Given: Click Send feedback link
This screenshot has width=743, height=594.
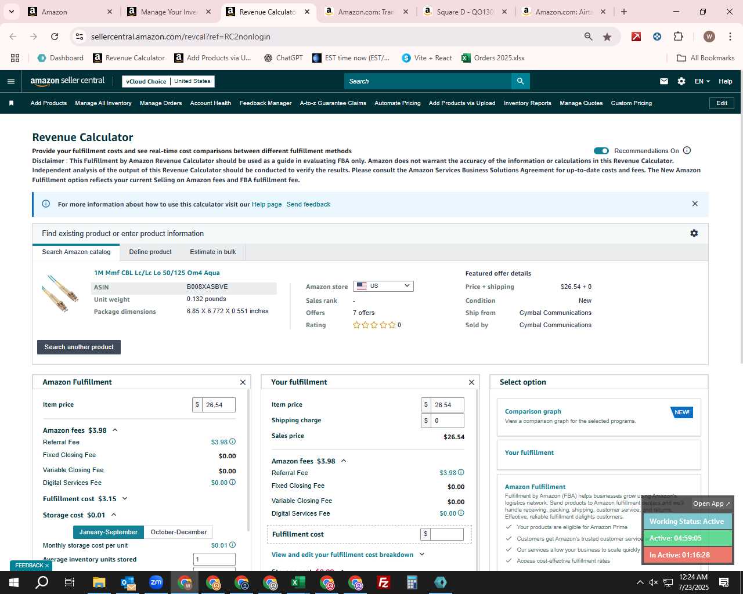Looking at the screenshot, I should tap(308, 204).
